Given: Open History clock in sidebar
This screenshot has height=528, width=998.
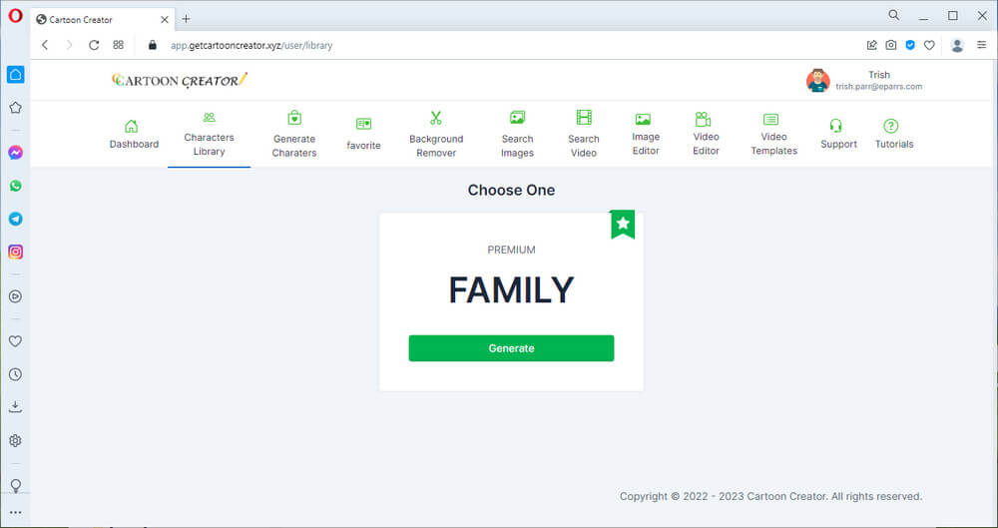Looking at the screenshot, I should point(16,374).
